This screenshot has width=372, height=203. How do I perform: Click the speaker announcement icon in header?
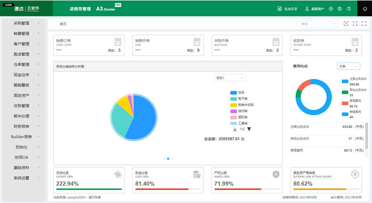tap(349, 9)
